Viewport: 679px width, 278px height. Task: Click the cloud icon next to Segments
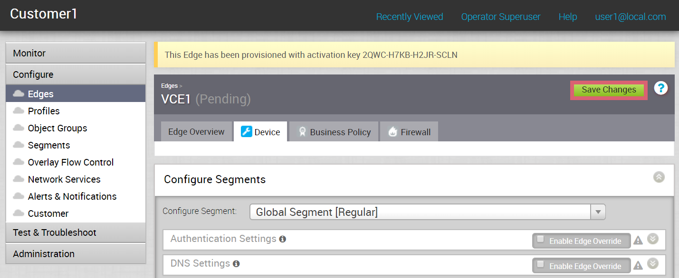[x=19, y=145]
